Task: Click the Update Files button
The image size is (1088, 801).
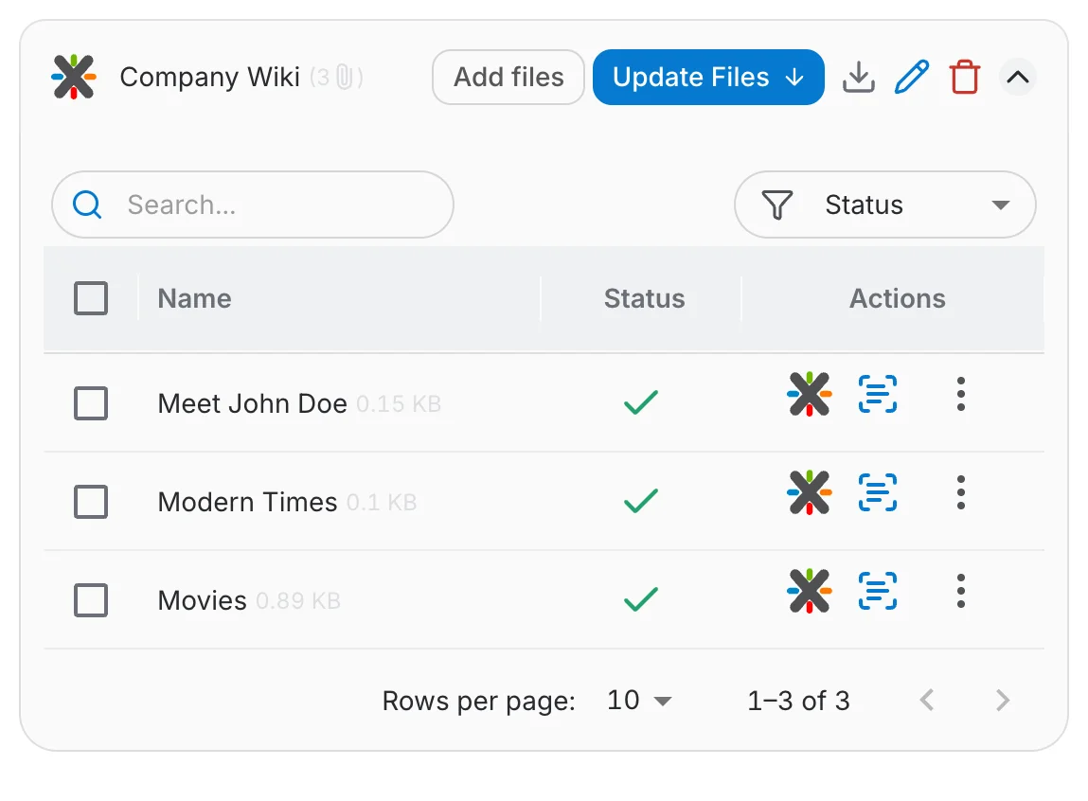Action: pos(708,77)
